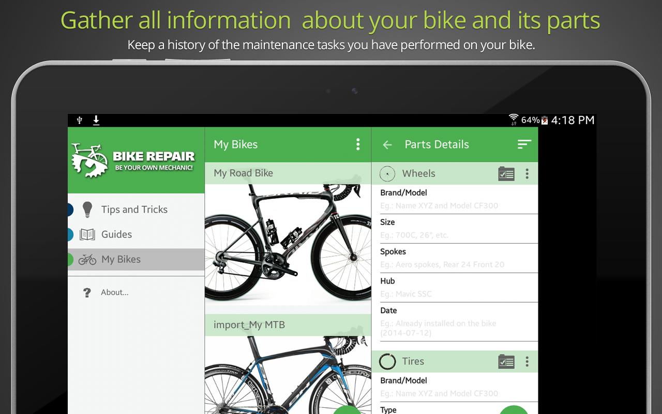This screenshot has width=662, height=414.
Task: Click the bicycle icon beside My Bikes
Action: (x=87, y=259)
